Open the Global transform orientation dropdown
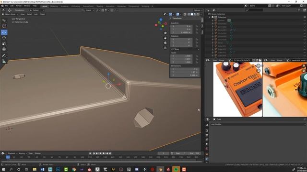The width and height of the screenshot is (307, 172). click(x=88, y=10)
